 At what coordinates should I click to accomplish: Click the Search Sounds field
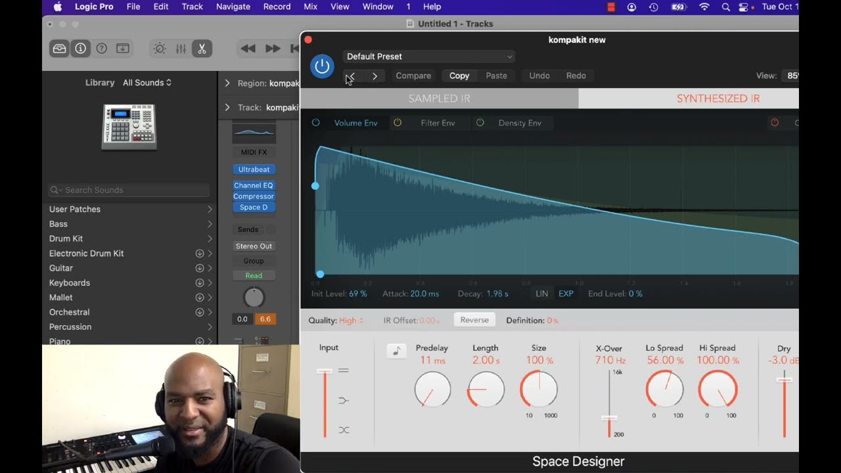point(129,190)
